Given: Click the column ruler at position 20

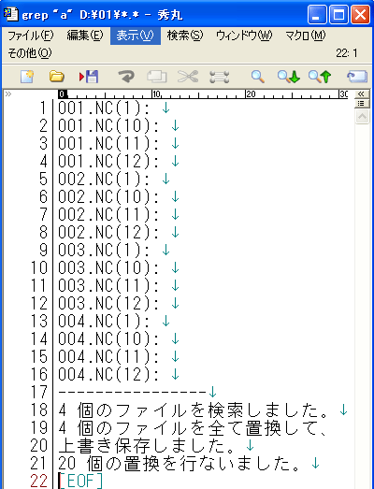Looking at the screenshot, I should (x=250, y=93).
